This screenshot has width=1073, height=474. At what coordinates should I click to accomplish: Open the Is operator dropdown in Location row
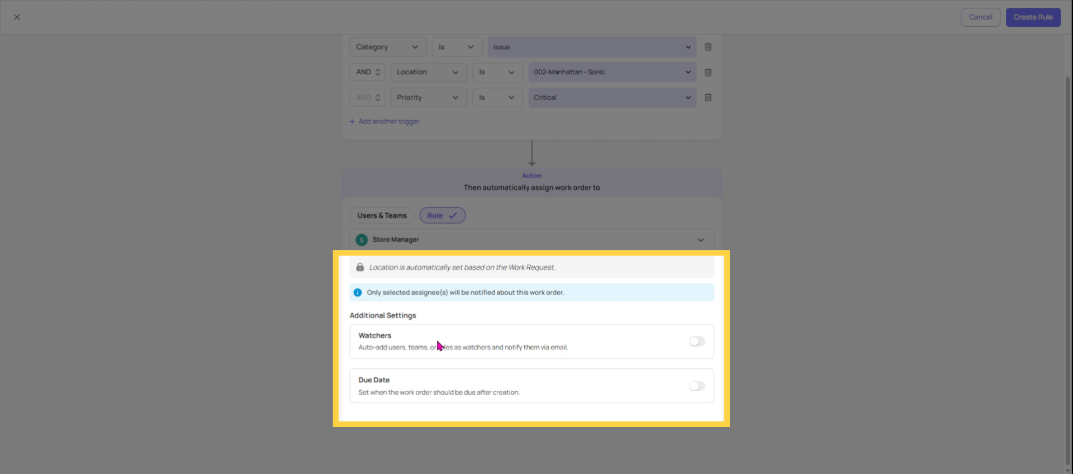[497, 72]
